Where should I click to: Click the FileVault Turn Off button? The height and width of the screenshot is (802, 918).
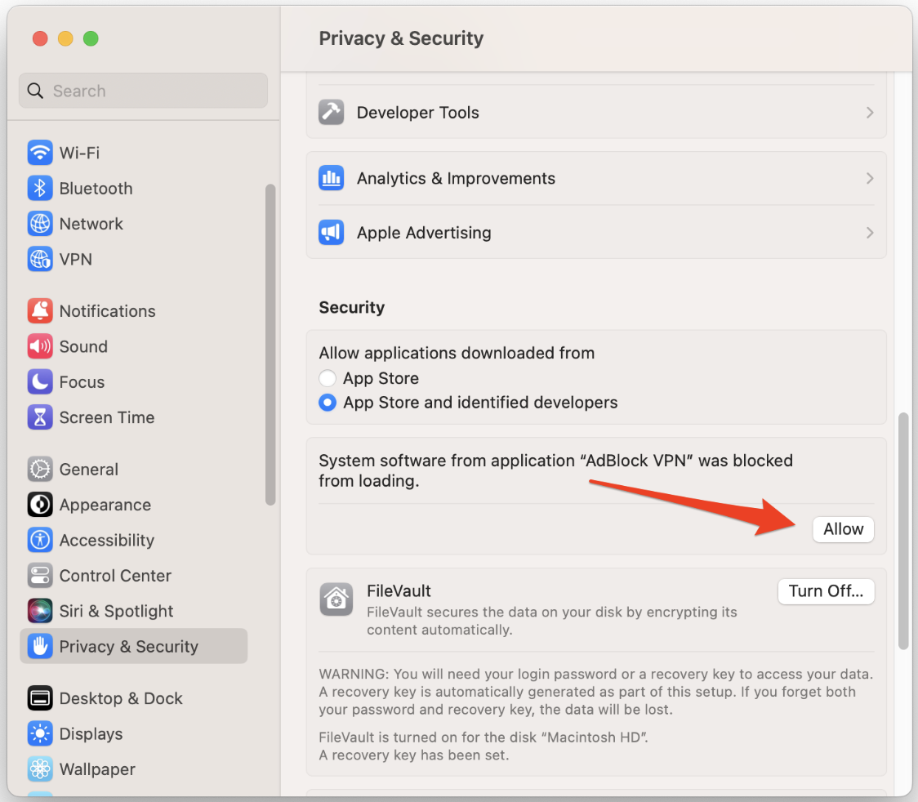826,591
